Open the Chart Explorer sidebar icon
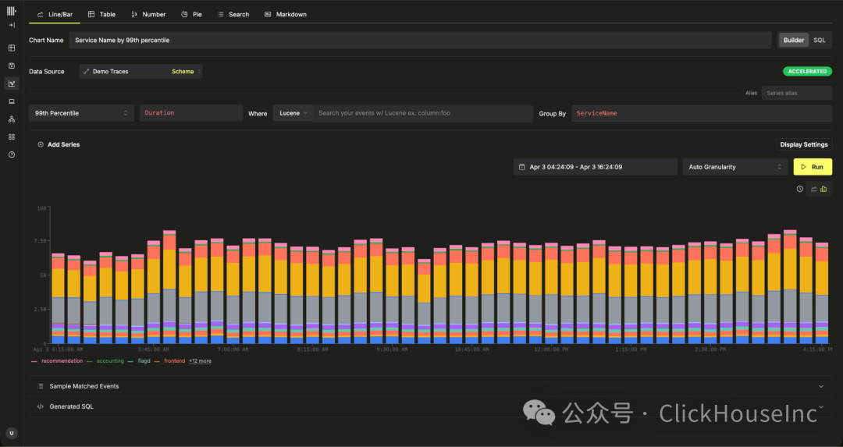Viewport: 843px width, 447px height. click(x=11, y=83)
